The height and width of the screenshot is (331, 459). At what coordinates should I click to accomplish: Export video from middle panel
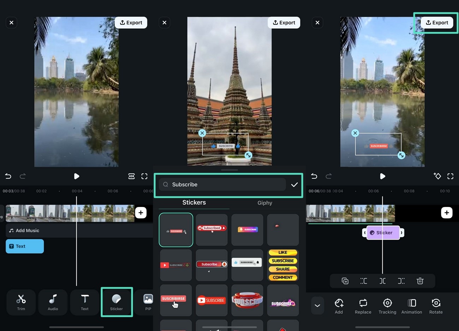tap(284, 23)
